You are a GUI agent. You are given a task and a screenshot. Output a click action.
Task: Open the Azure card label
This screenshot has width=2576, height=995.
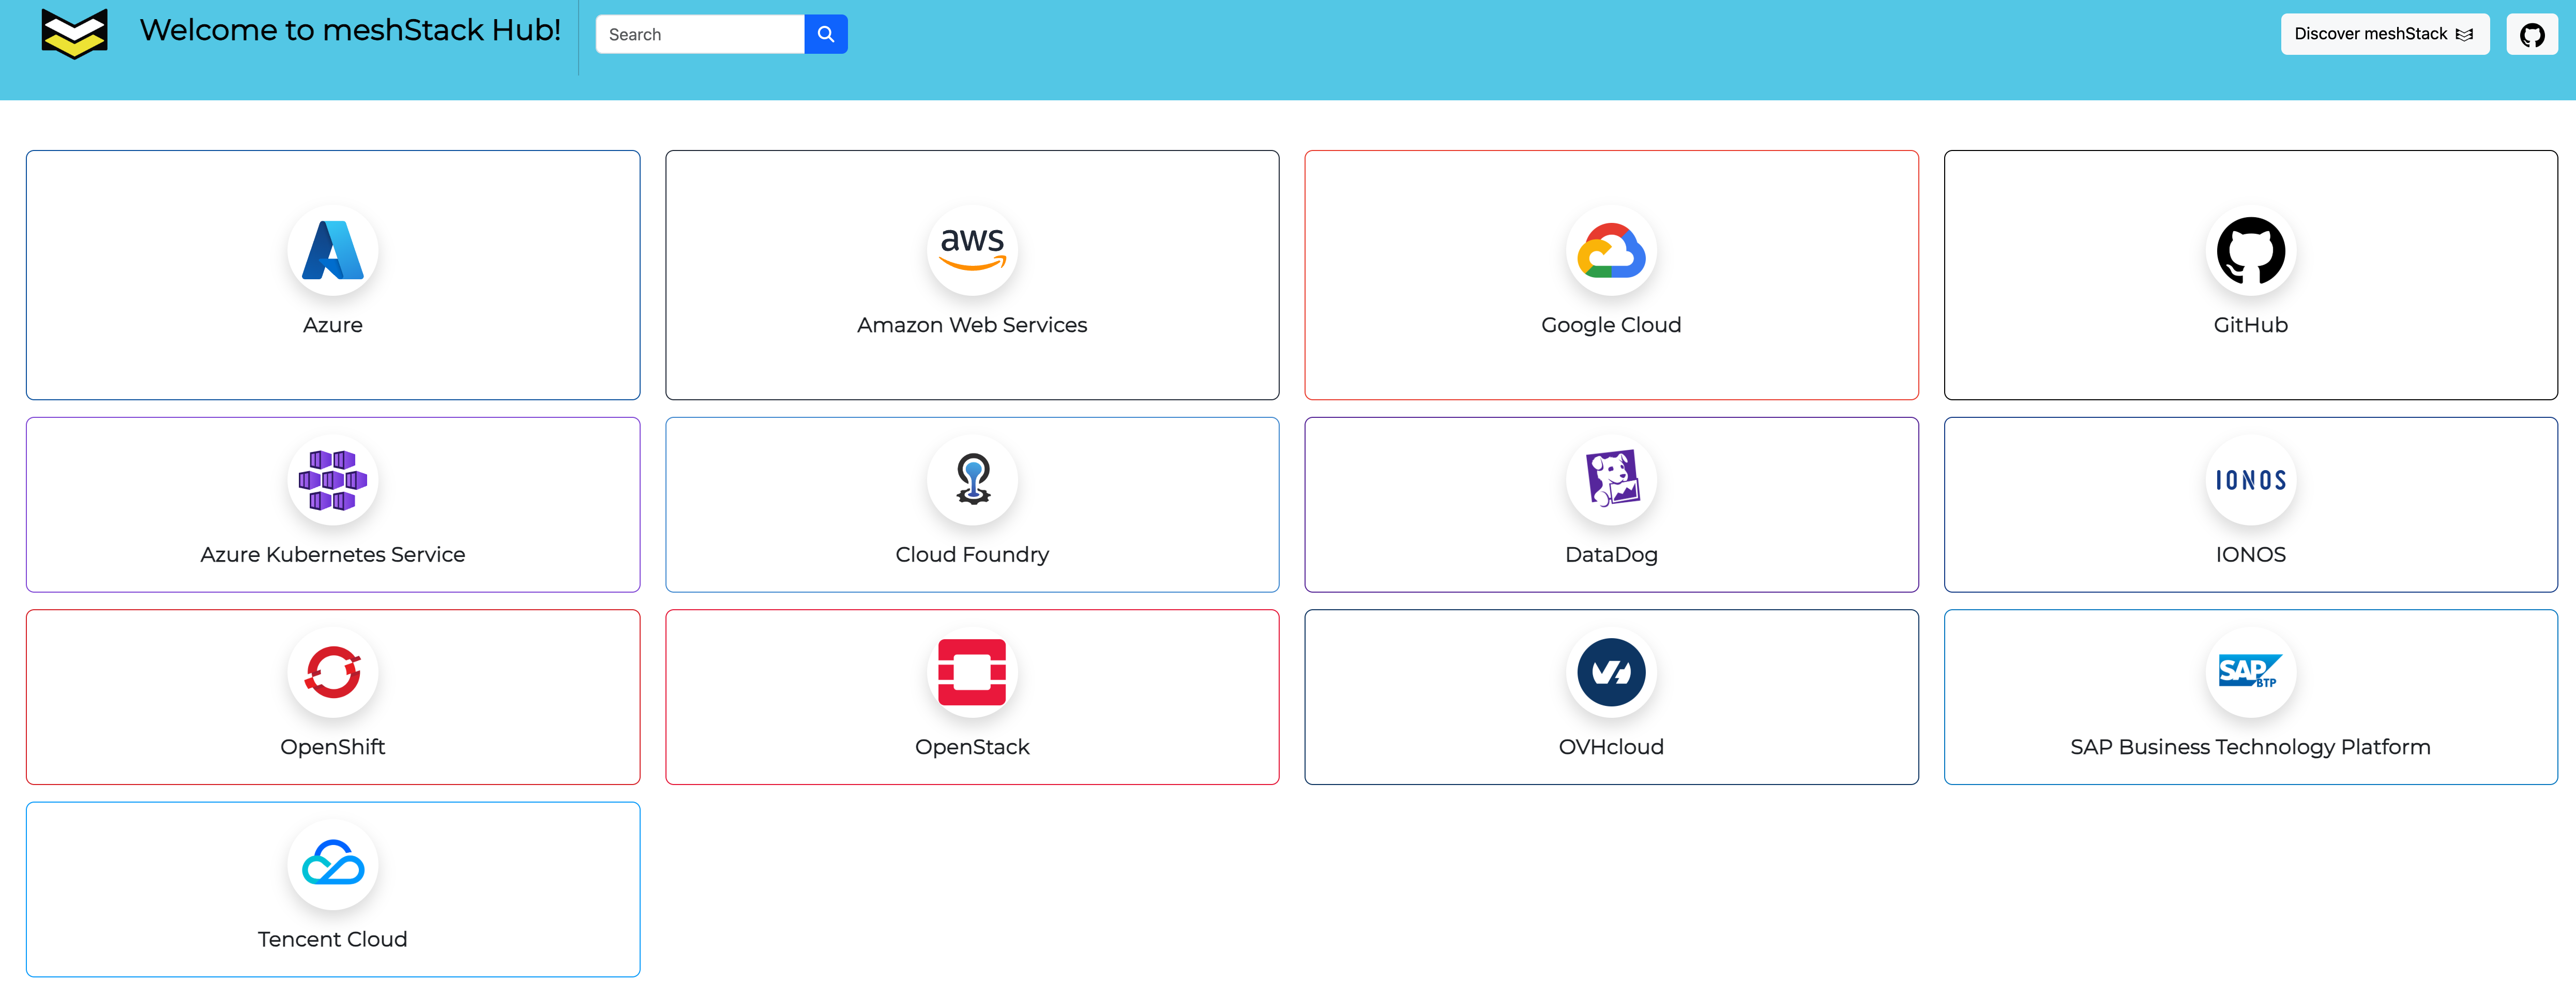click(x=333, y=325)
